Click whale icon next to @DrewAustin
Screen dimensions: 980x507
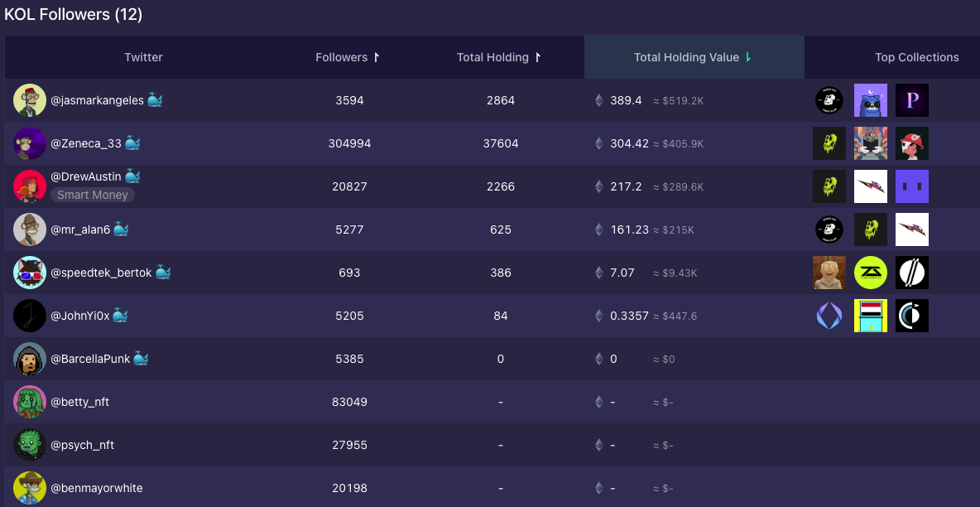point(132,176)
